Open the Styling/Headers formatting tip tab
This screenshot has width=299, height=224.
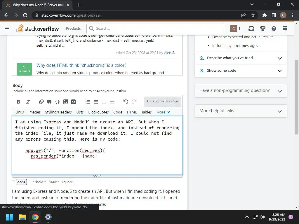click(58, 112)
